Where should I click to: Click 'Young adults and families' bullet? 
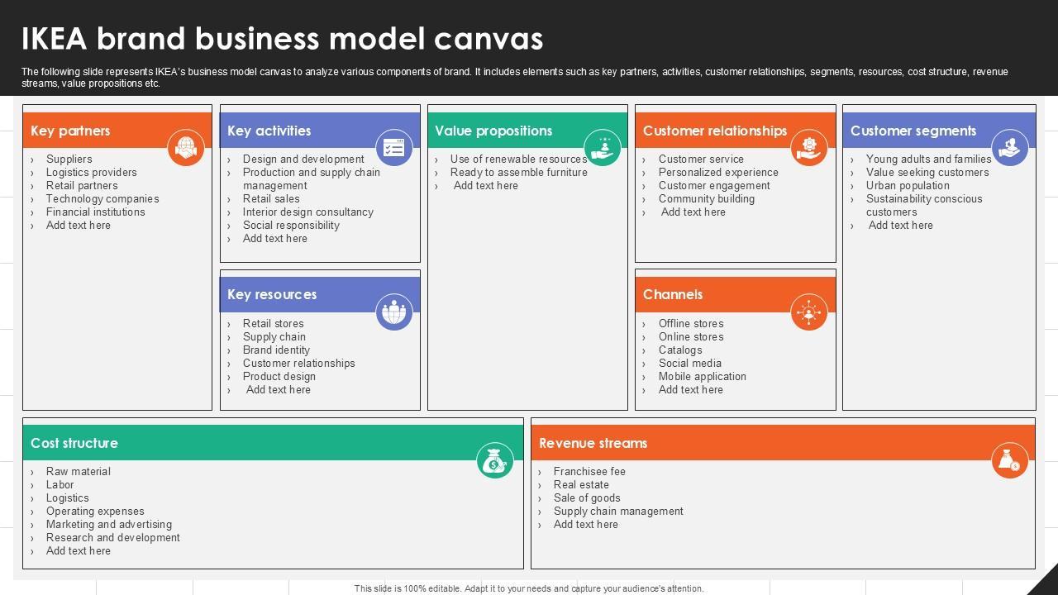tap(929, 159)
